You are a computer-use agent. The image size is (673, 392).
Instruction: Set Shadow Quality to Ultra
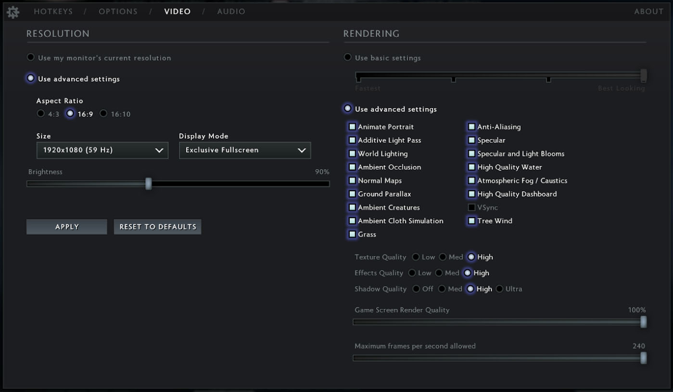point(501,289)
